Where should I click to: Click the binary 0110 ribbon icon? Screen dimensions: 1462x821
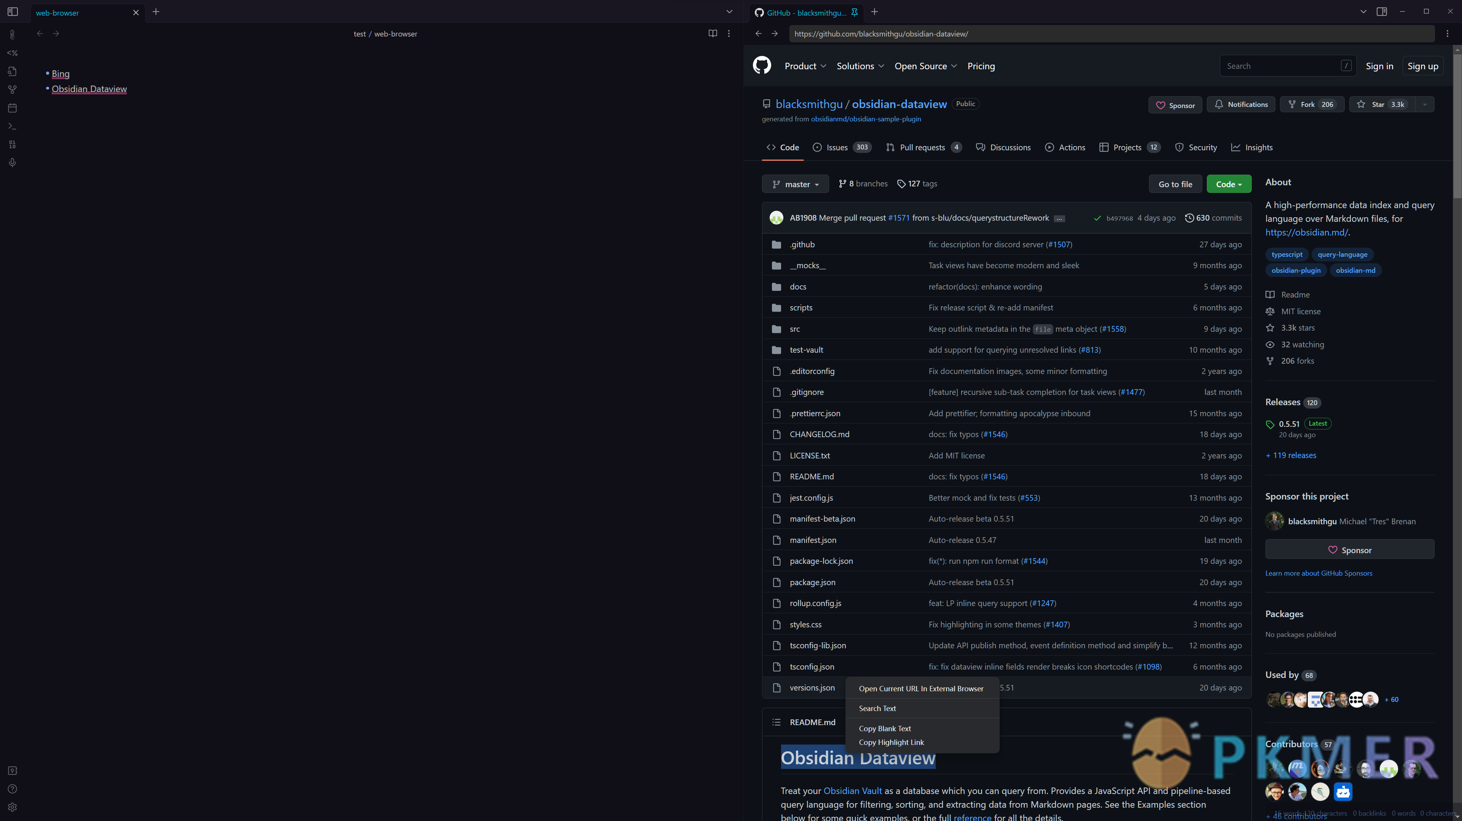tap(12, 144)
